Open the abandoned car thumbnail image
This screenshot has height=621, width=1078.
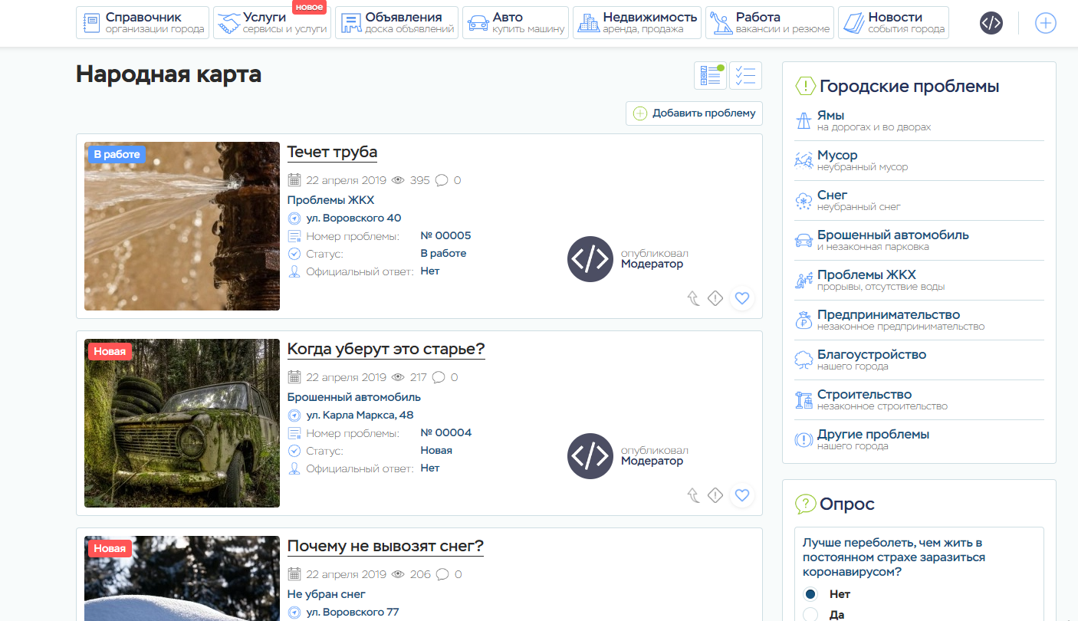tap(182, 423)
